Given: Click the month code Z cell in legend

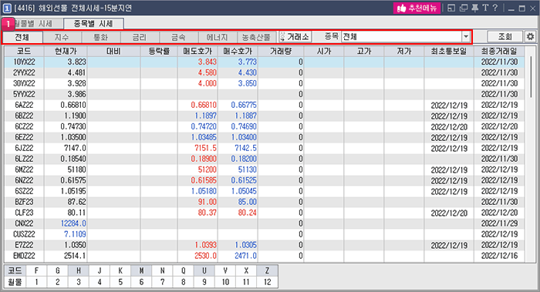Looking at the screenshot, I should (267, 270).
